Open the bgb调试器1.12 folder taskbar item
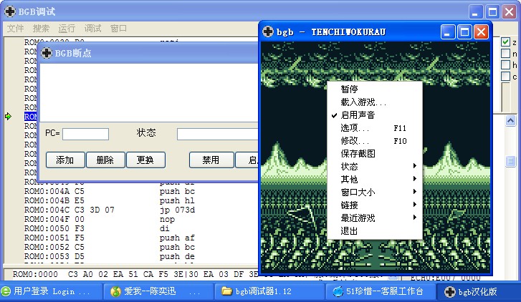Viewport: 521px width, 302px height. [x=269, y=291]
